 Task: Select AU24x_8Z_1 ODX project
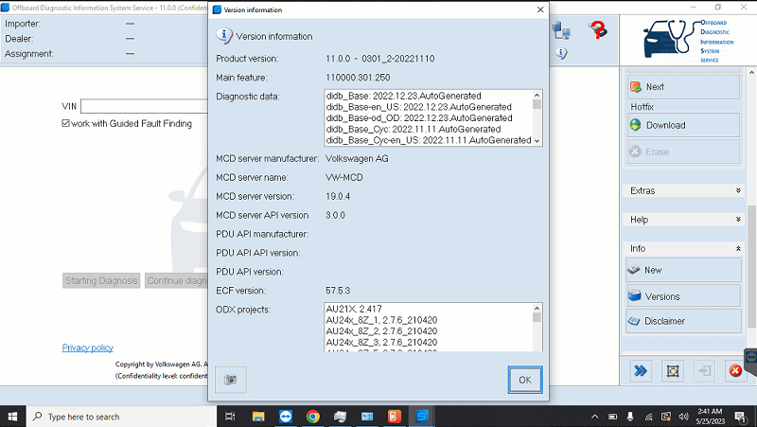381,320
